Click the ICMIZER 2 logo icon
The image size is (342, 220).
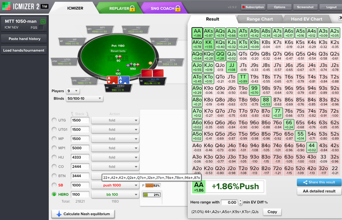point(6,6)
